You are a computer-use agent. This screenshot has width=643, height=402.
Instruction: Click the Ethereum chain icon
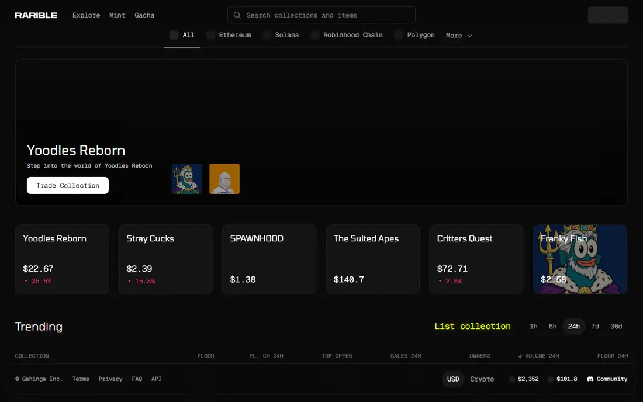point(211,35)
